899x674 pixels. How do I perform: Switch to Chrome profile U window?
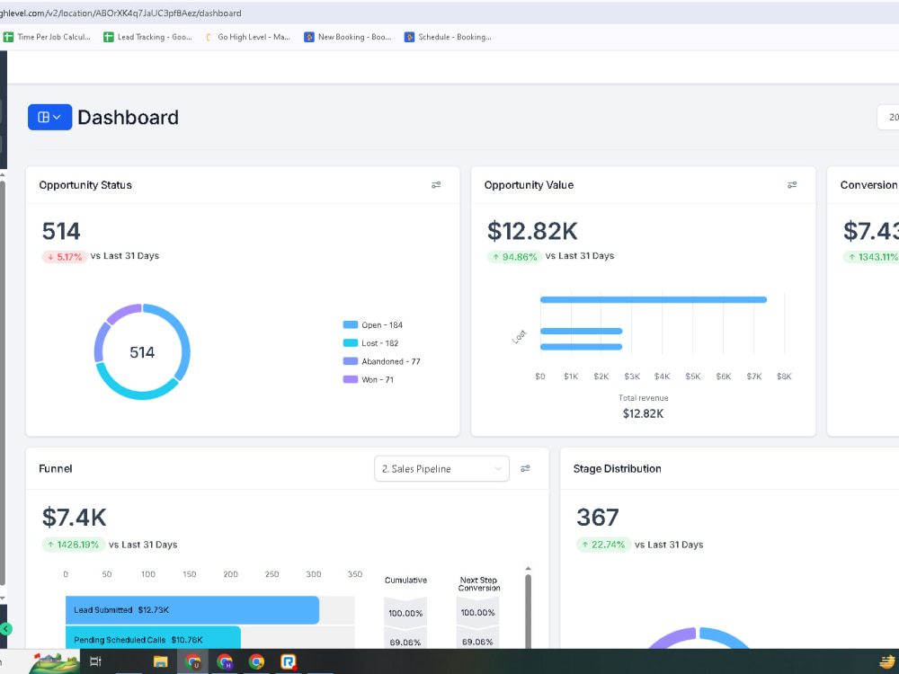coord(192,662)
